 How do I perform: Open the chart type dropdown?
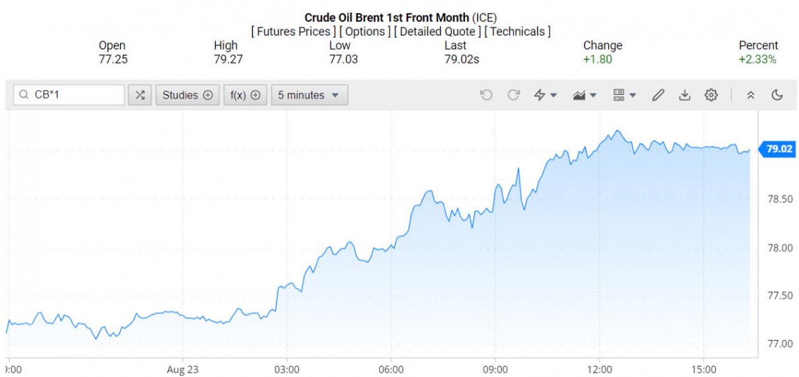[585, 95]
